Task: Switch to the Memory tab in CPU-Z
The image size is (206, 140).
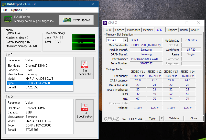Action: coord(148,30)
